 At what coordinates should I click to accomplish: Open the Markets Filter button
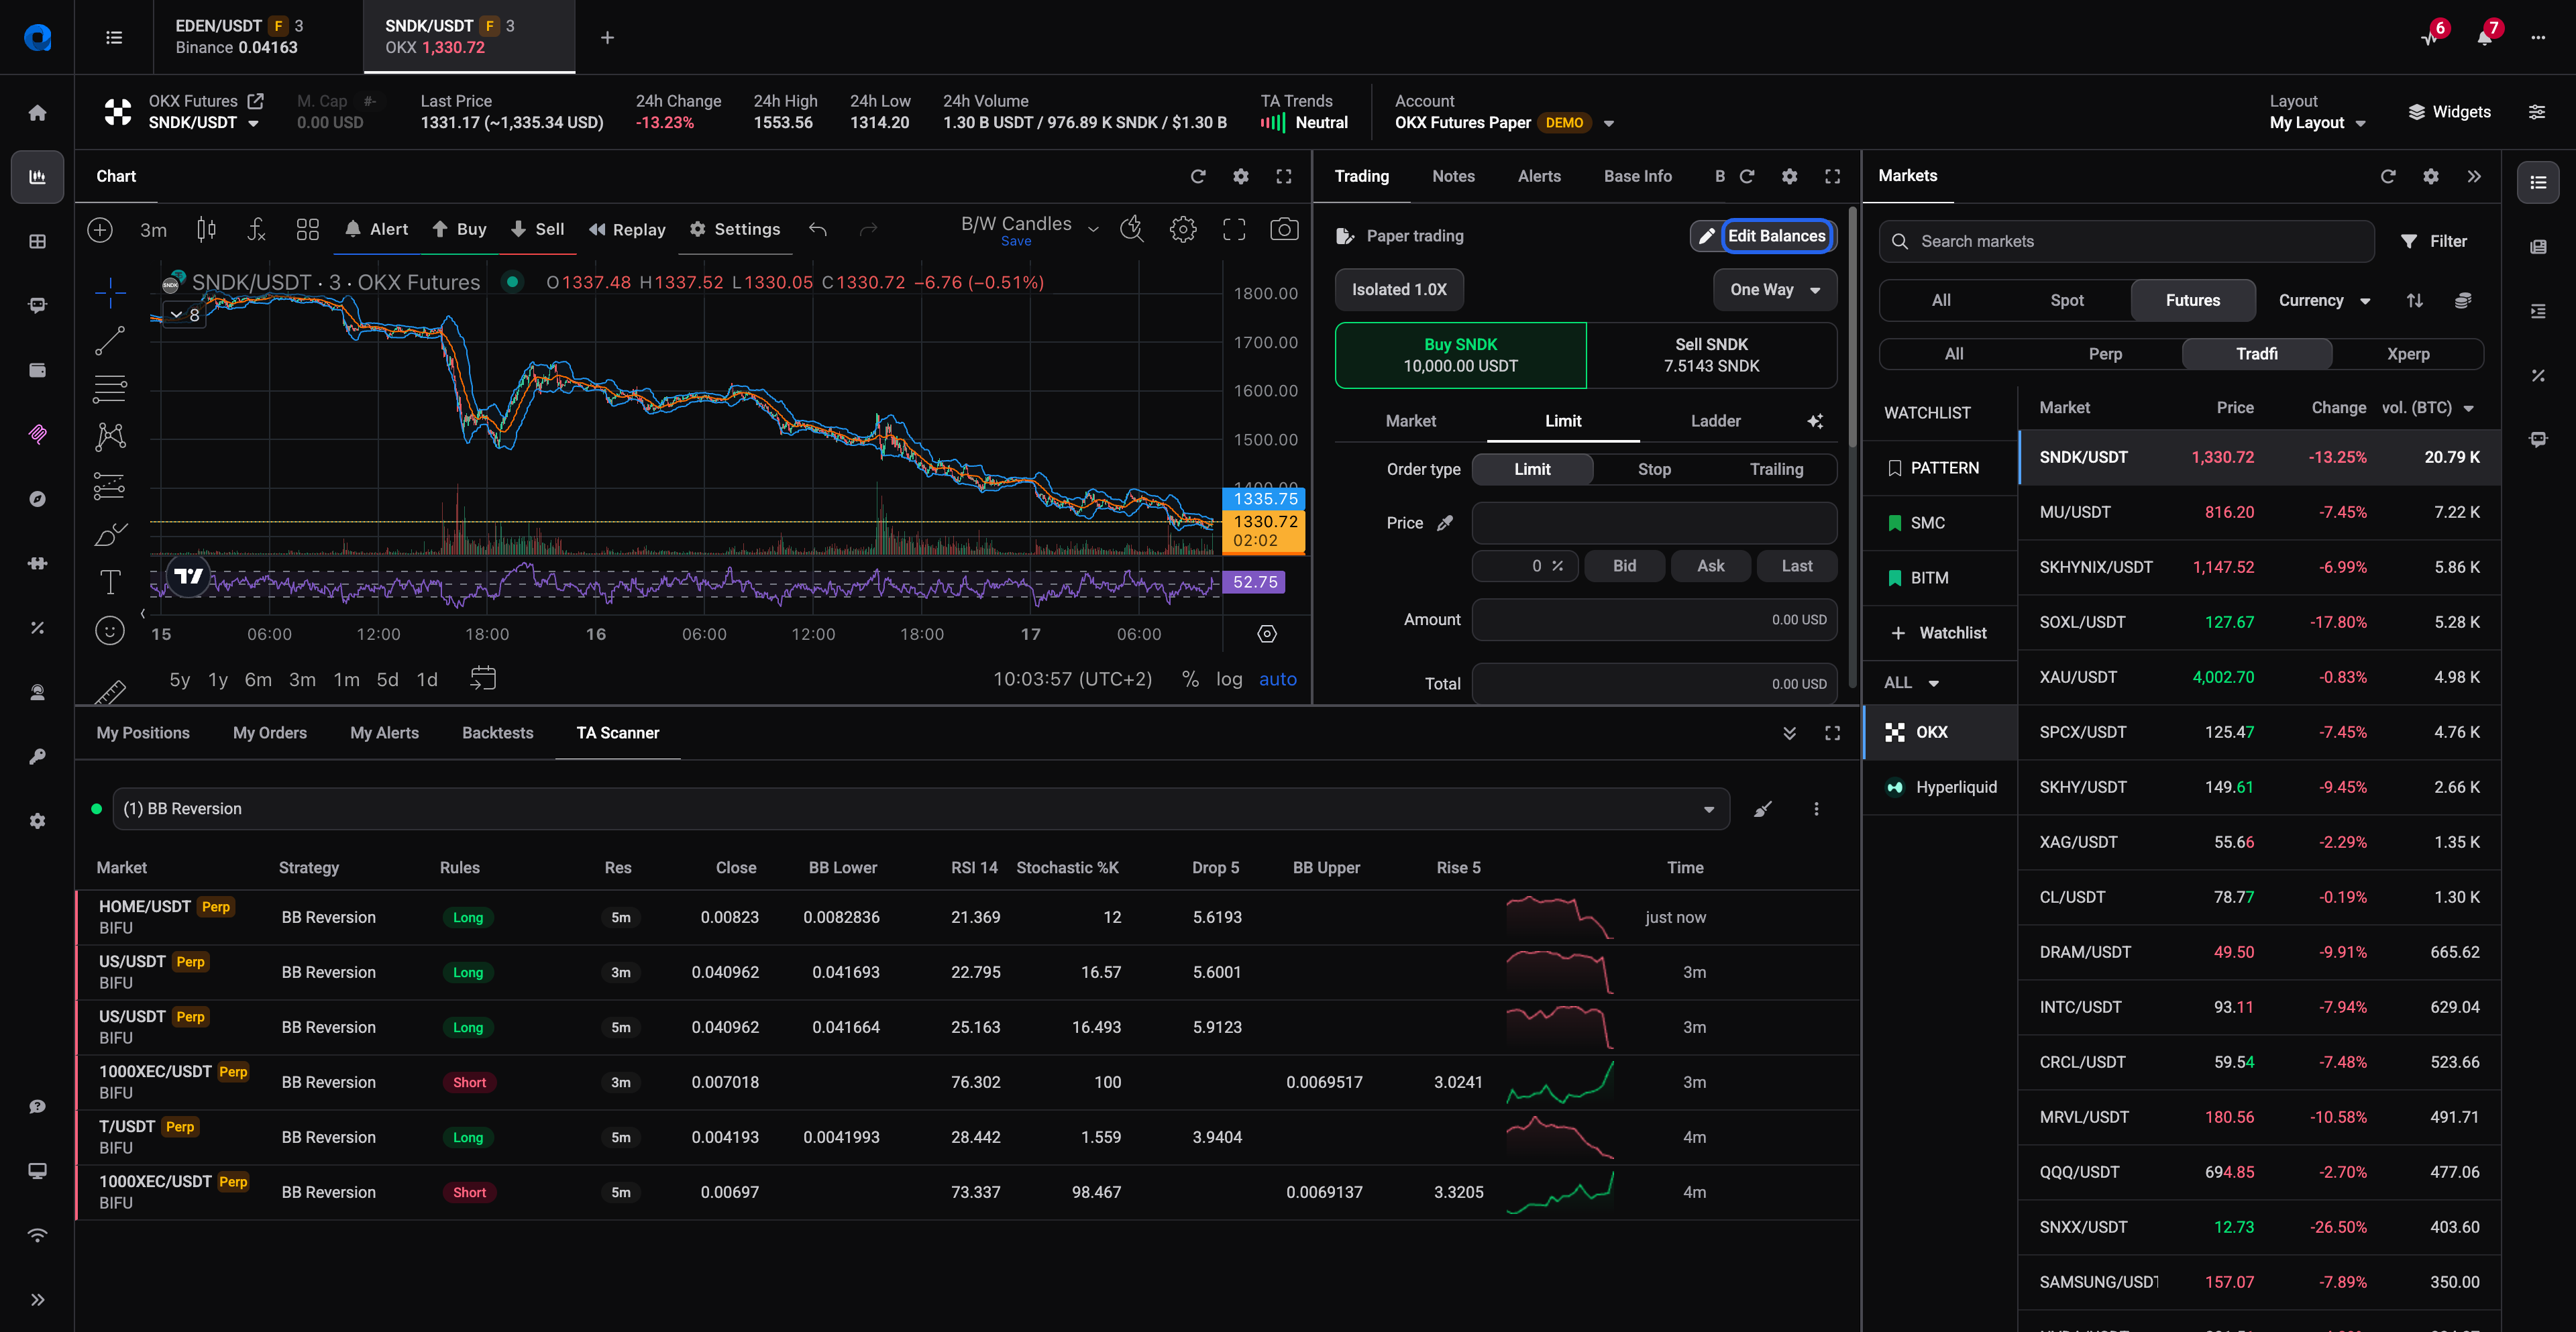(x=2433, y=241)
